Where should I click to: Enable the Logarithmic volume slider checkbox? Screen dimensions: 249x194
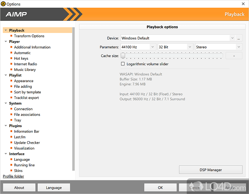123,64
